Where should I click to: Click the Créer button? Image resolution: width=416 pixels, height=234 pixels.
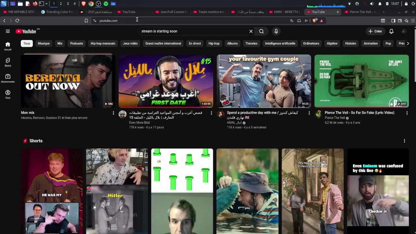coord(375,31)
